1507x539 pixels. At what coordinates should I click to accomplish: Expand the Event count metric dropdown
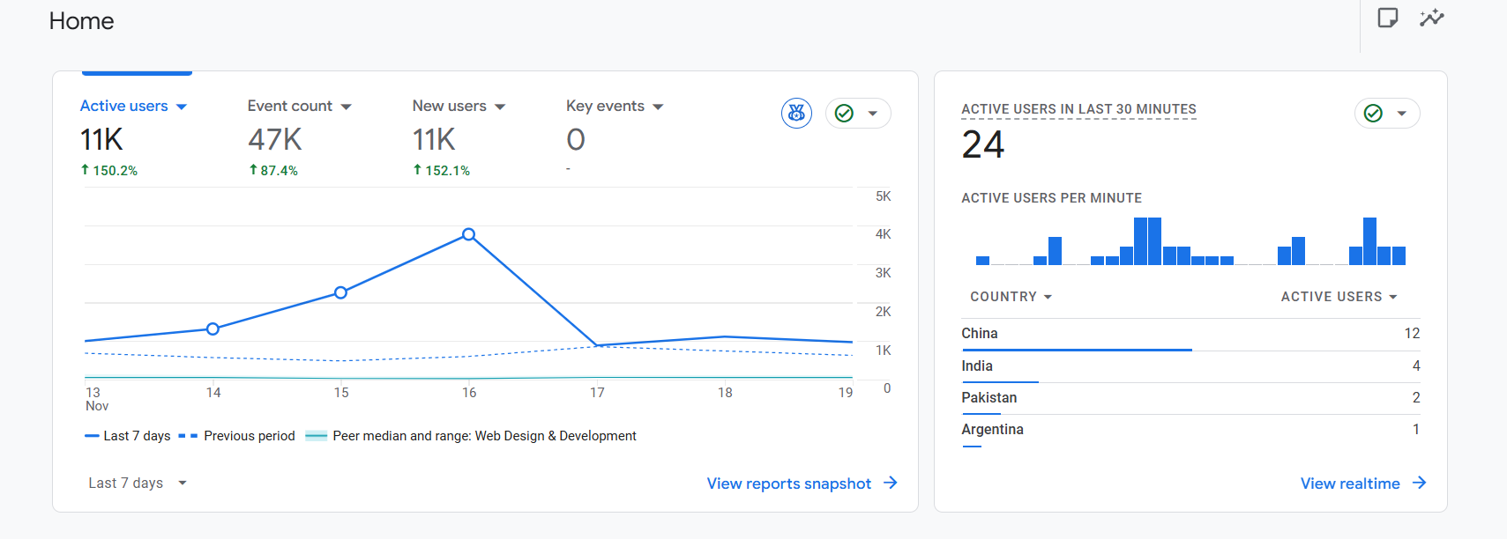[x=346, y=107]
